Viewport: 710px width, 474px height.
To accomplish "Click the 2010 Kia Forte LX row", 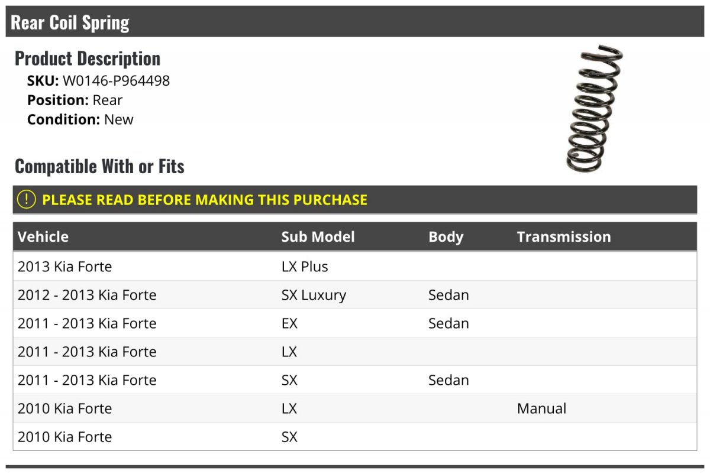I will [x=355, y=408].
